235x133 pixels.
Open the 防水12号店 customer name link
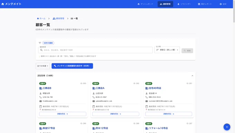coord(102,128)
